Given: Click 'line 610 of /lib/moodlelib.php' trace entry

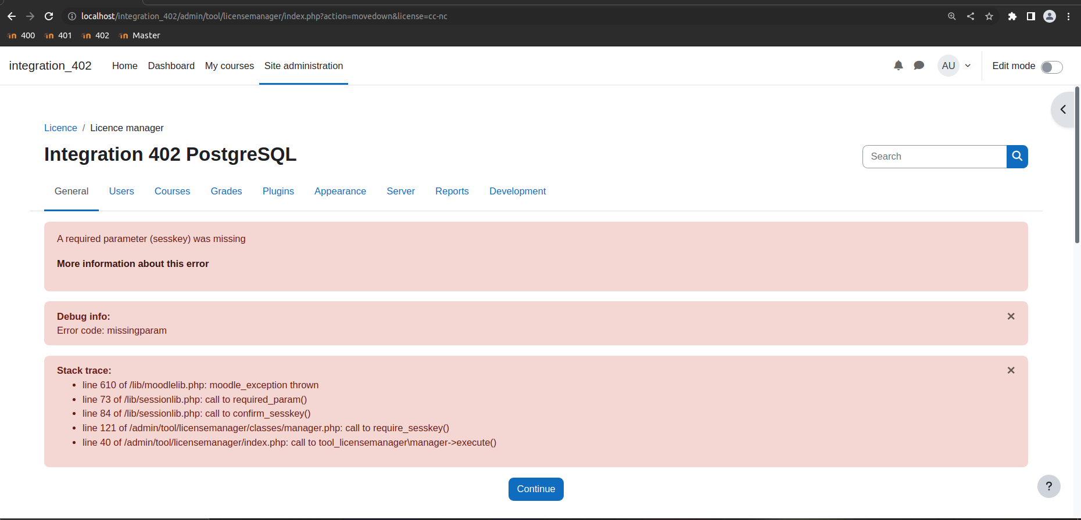Looking at the screenshot, I should [x=201, y=385].
